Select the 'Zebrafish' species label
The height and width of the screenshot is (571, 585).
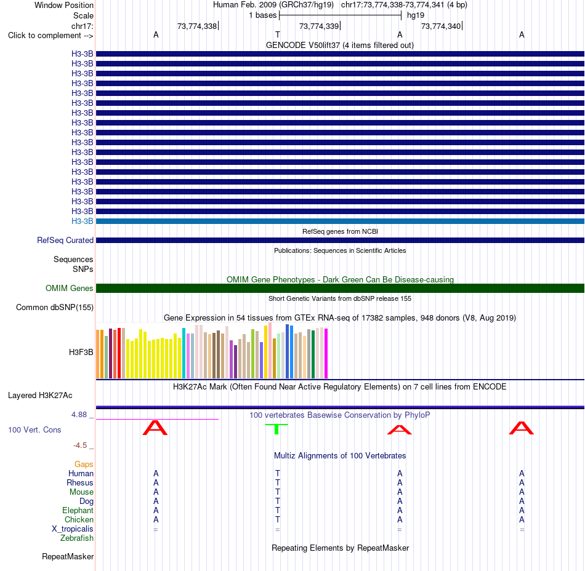coord(77,538)
